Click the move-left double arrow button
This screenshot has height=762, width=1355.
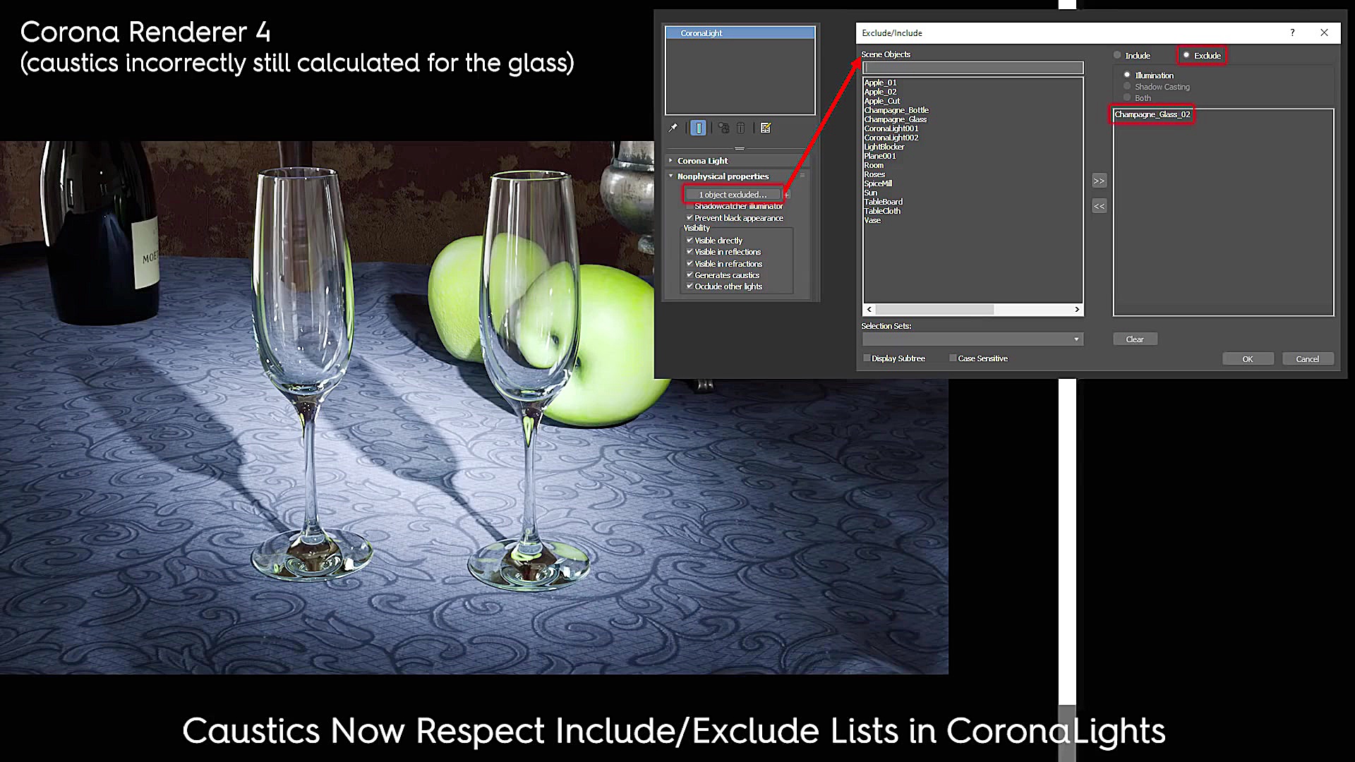pyautogui.click(x=1099, y=206)
